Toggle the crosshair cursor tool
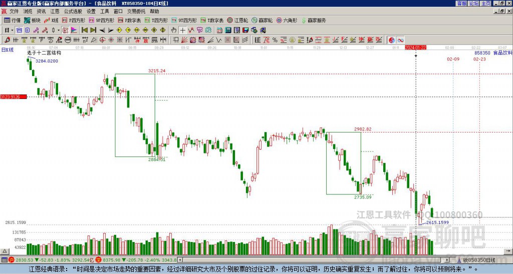The height and width of the screenshot is (274, 513). [x=182, y=30]
